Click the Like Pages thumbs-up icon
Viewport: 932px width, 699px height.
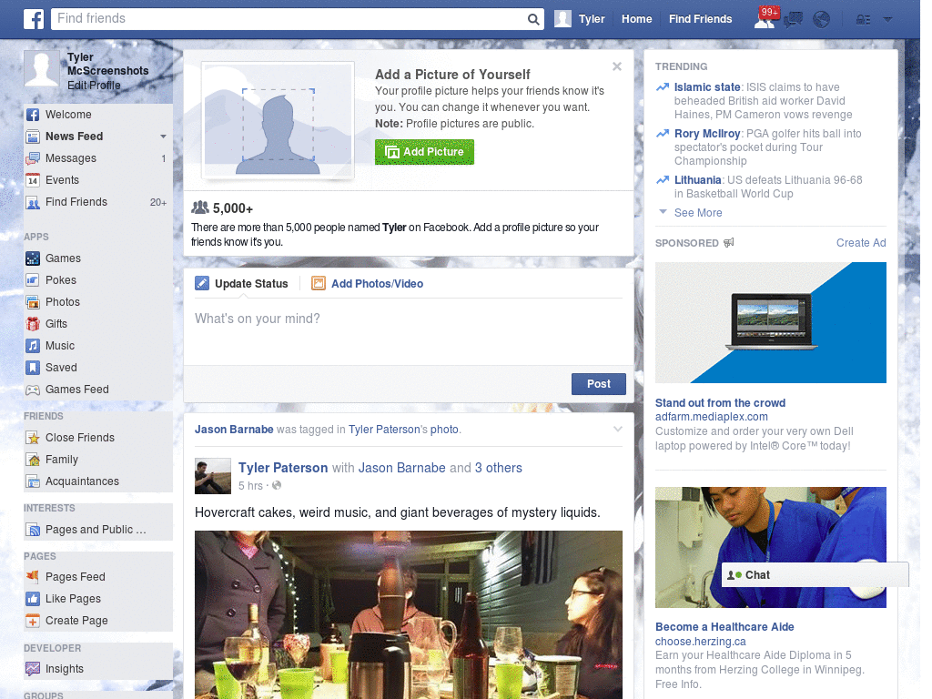[x=33, y=599]
